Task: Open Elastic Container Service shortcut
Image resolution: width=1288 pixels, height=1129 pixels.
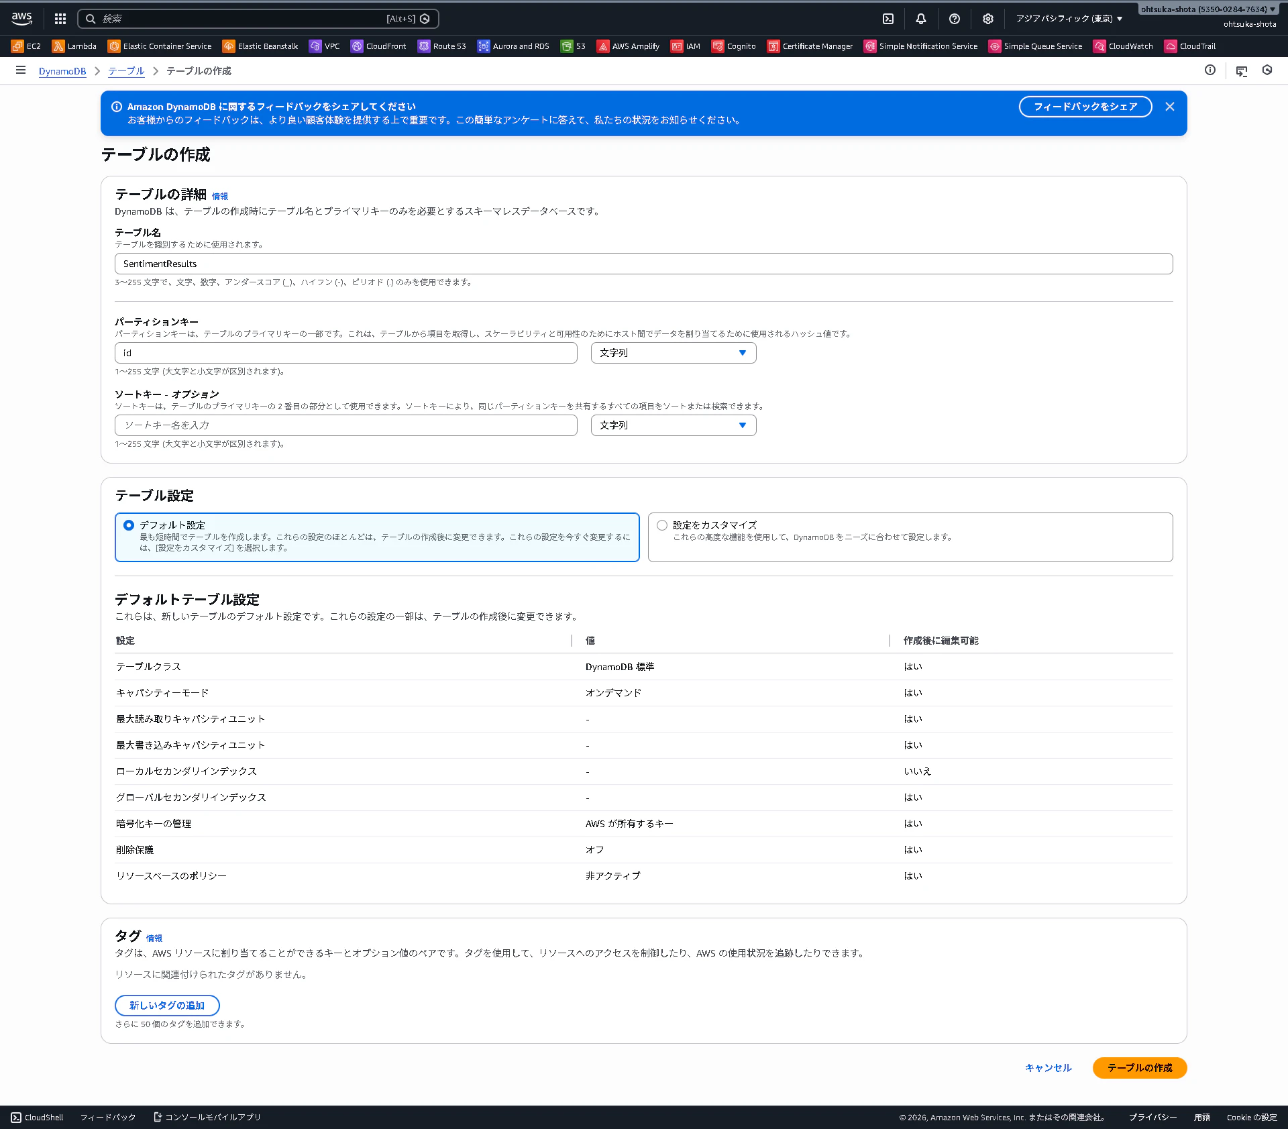Action: pos(160,46)
